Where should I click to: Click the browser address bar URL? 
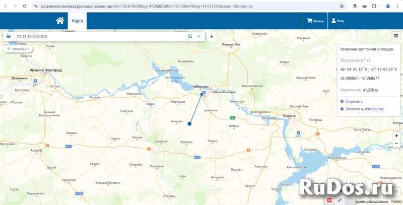(147, 6)
